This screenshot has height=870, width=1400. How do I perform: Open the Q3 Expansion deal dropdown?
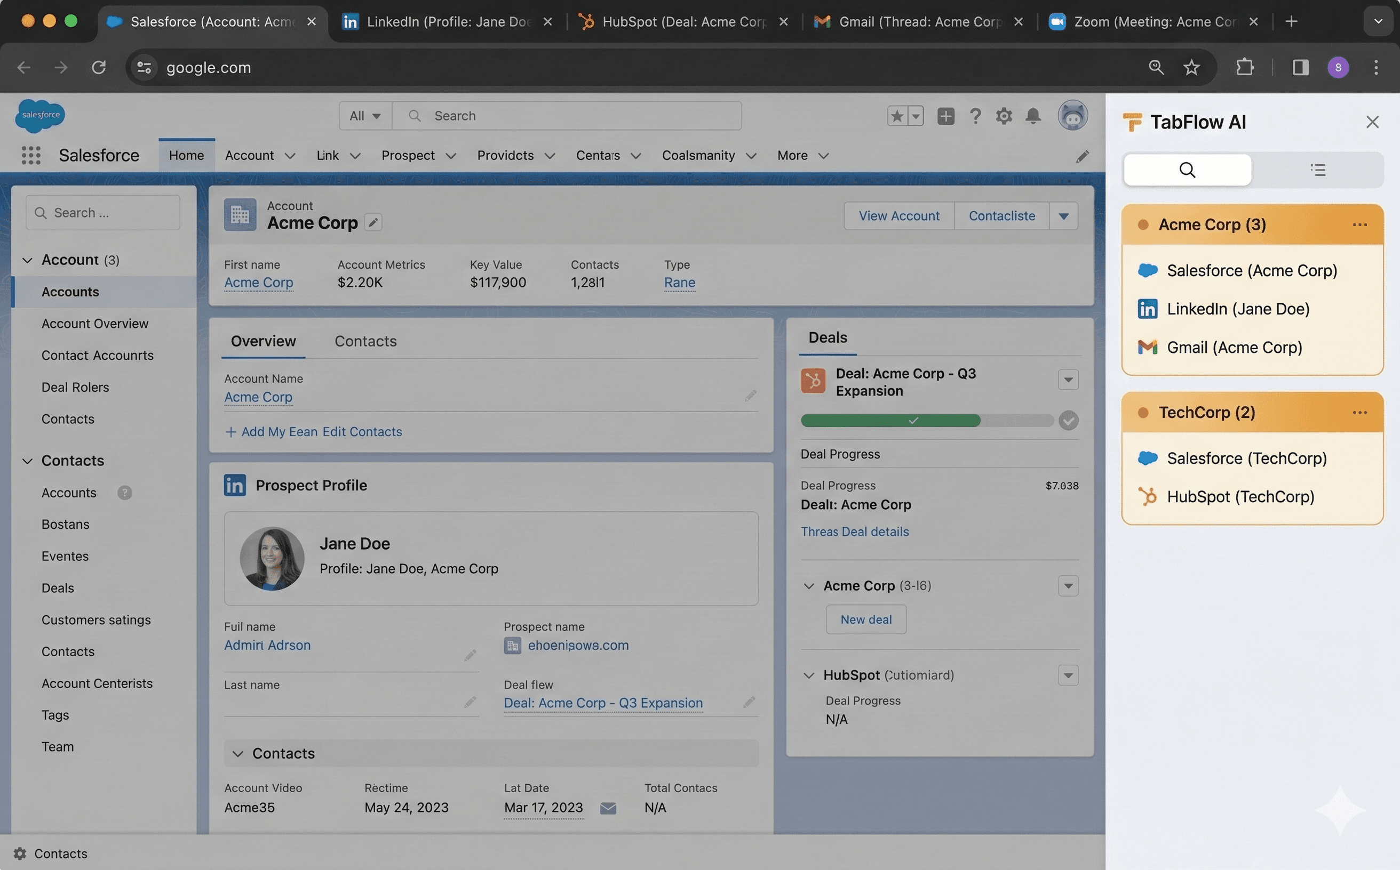tap(1068, 380)
